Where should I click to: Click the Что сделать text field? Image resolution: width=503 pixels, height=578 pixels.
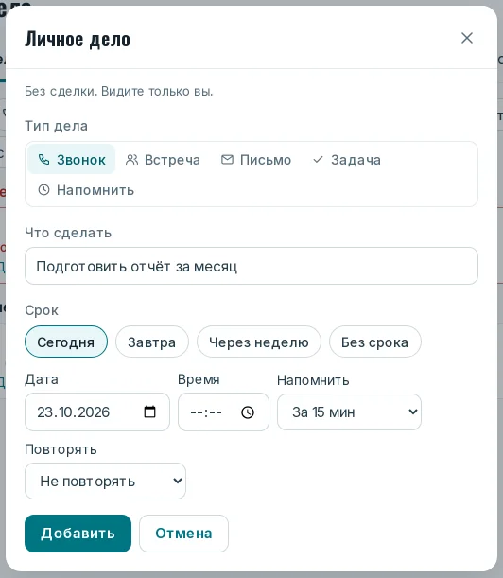tap(251, 266)
